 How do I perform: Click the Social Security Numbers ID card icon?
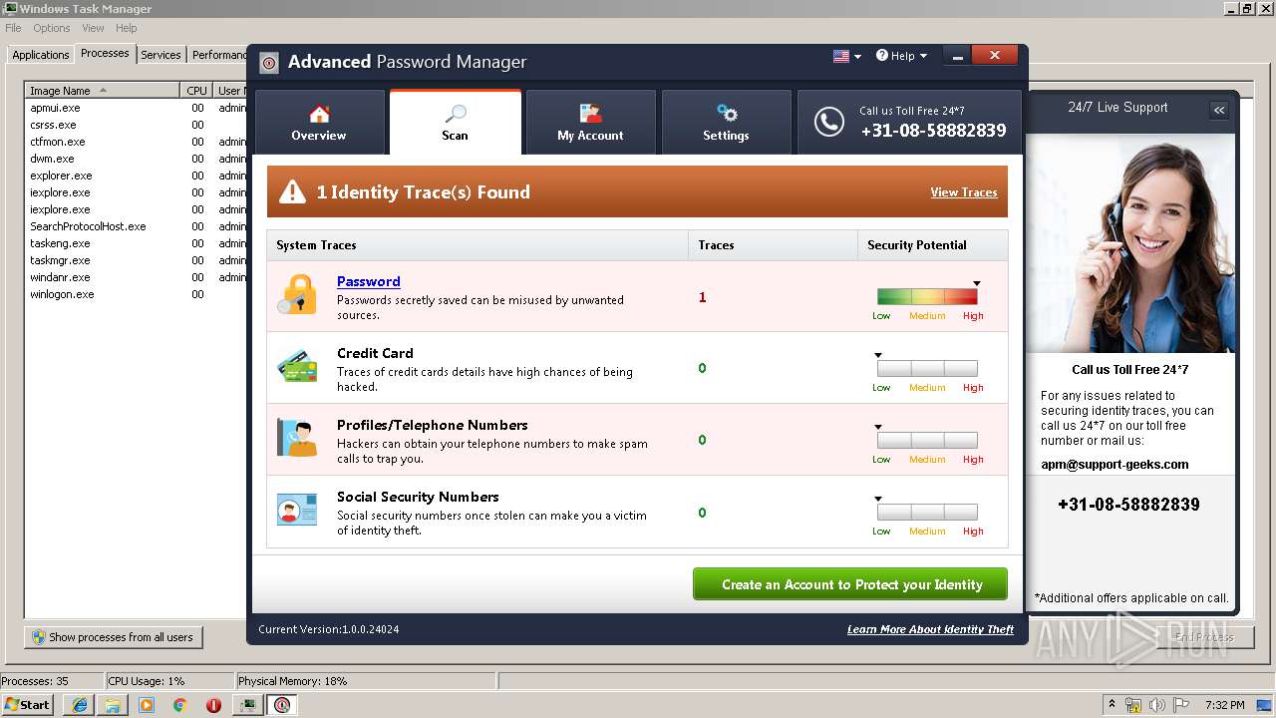point(297,511)
